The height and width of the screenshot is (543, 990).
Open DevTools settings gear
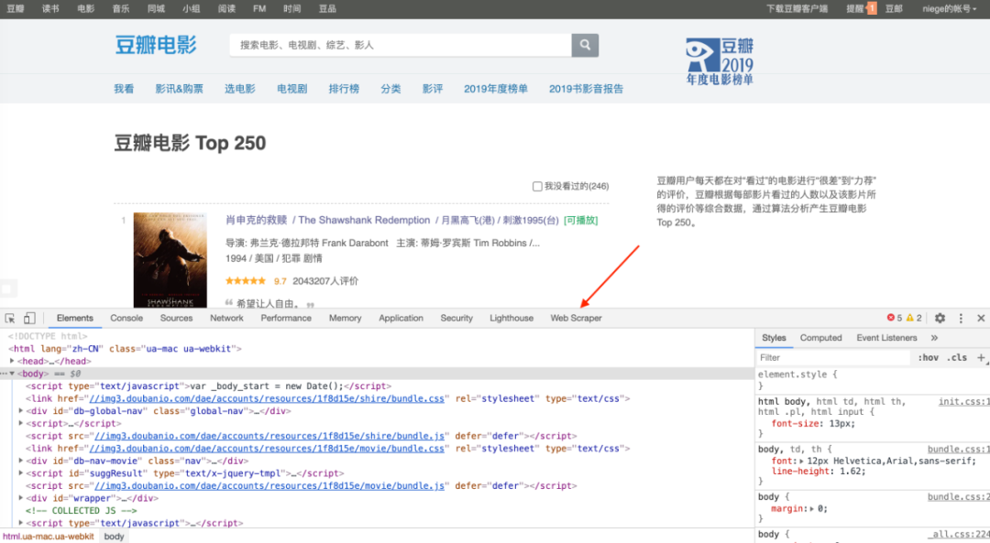coord(940,319)
